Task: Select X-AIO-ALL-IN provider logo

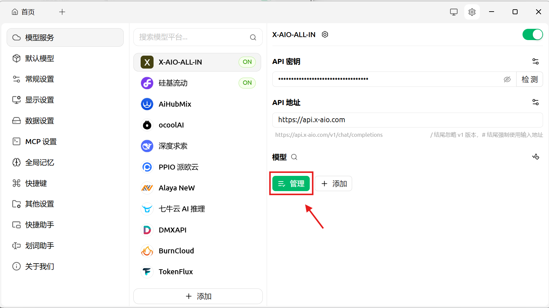Action: coord(147,62)
